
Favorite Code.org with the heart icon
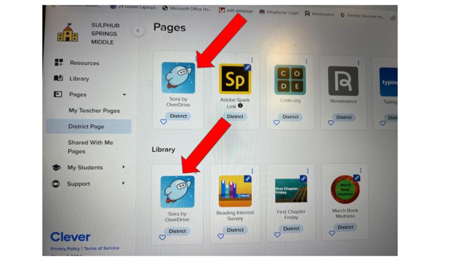(277, 122)
